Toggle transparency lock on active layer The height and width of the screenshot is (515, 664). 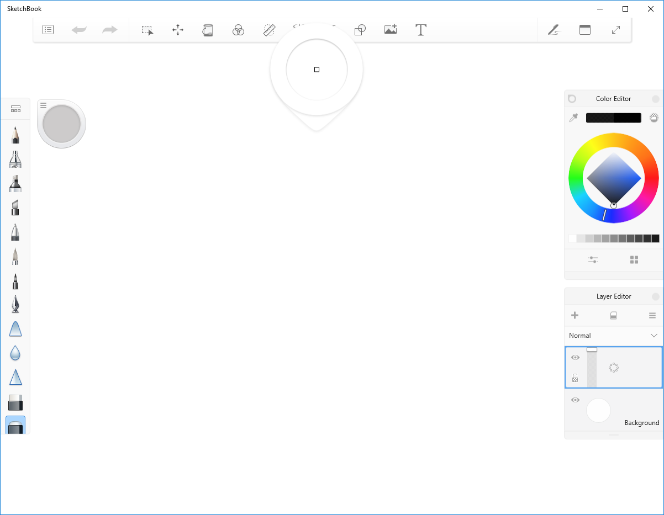click(575, 378)
